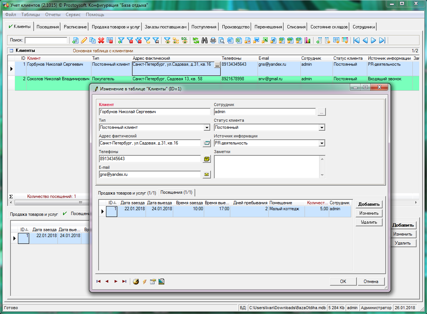Switch to the Расписание tab

click(x=75, y=27)
